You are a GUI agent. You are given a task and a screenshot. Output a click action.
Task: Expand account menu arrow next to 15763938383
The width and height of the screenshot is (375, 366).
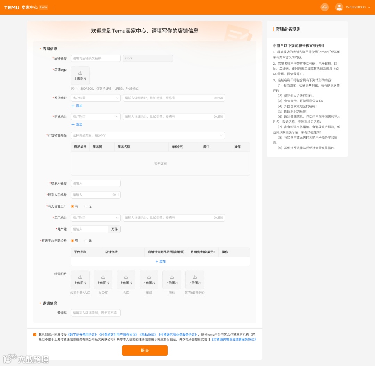[x=369, y=7]
